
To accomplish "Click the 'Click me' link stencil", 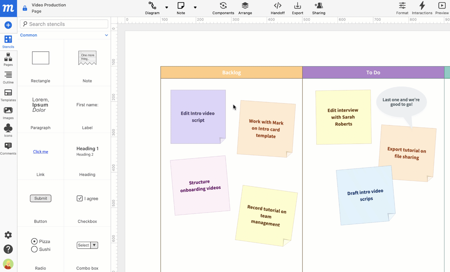I will pyautogui.click(x=40, y=151).
